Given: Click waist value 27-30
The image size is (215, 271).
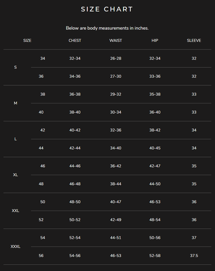Looking at the screenshot, I should pyautogui.click(x=116, y=76).
